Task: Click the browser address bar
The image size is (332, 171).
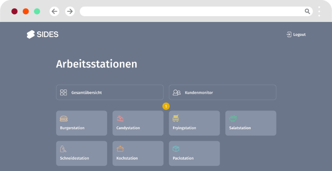Action: pos(196,11)
